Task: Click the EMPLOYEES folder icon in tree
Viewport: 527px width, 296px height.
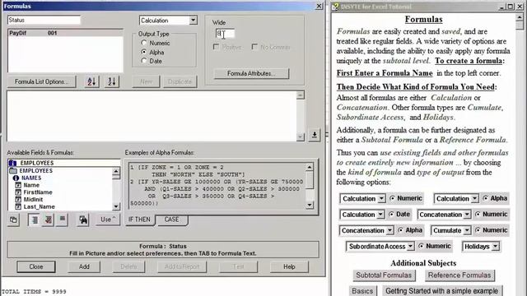Action: 13,170
